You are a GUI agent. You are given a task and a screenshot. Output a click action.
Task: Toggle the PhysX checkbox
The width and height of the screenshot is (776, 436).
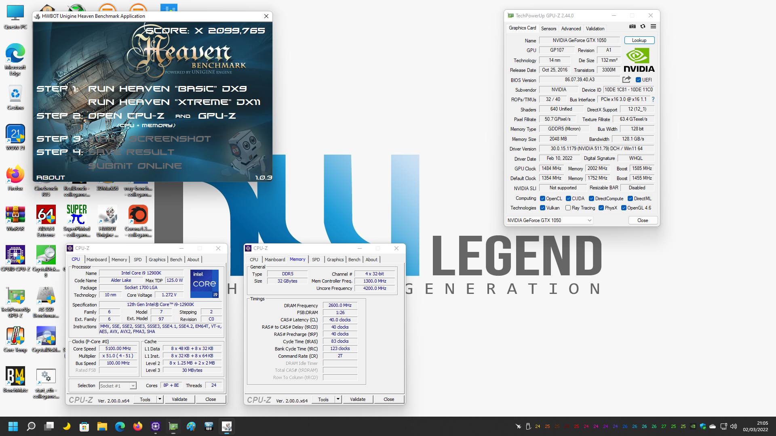(x=601, y=208)
